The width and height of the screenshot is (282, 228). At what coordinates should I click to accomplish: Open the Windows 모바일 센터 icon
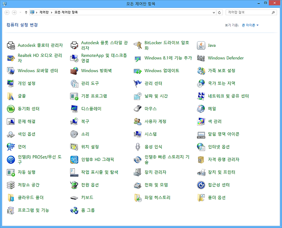coord(11,71)
